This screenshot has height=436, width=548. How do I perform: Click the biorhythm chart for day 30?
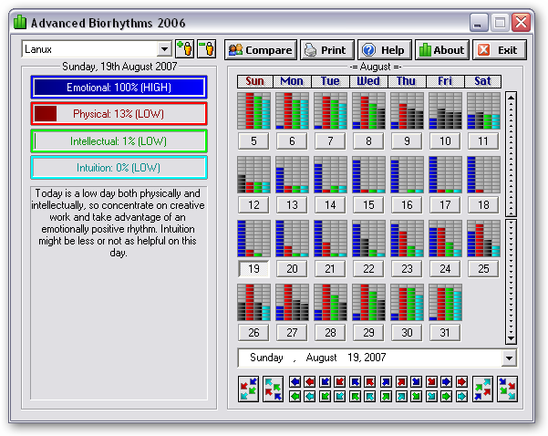coord(408,302)
